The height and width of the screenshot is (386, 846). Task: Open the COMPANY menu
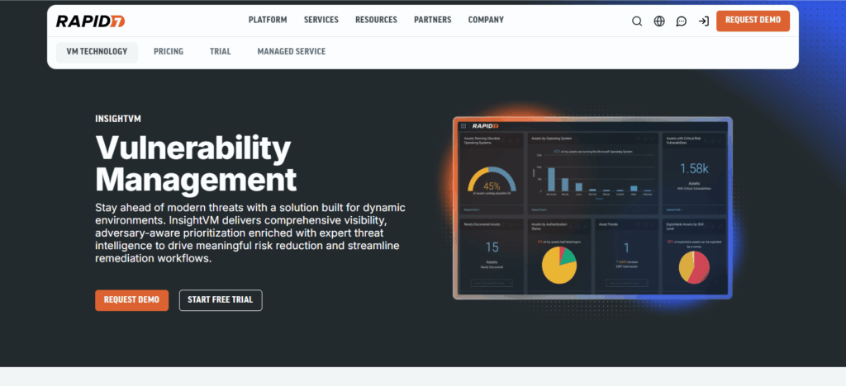click(486, 20)
